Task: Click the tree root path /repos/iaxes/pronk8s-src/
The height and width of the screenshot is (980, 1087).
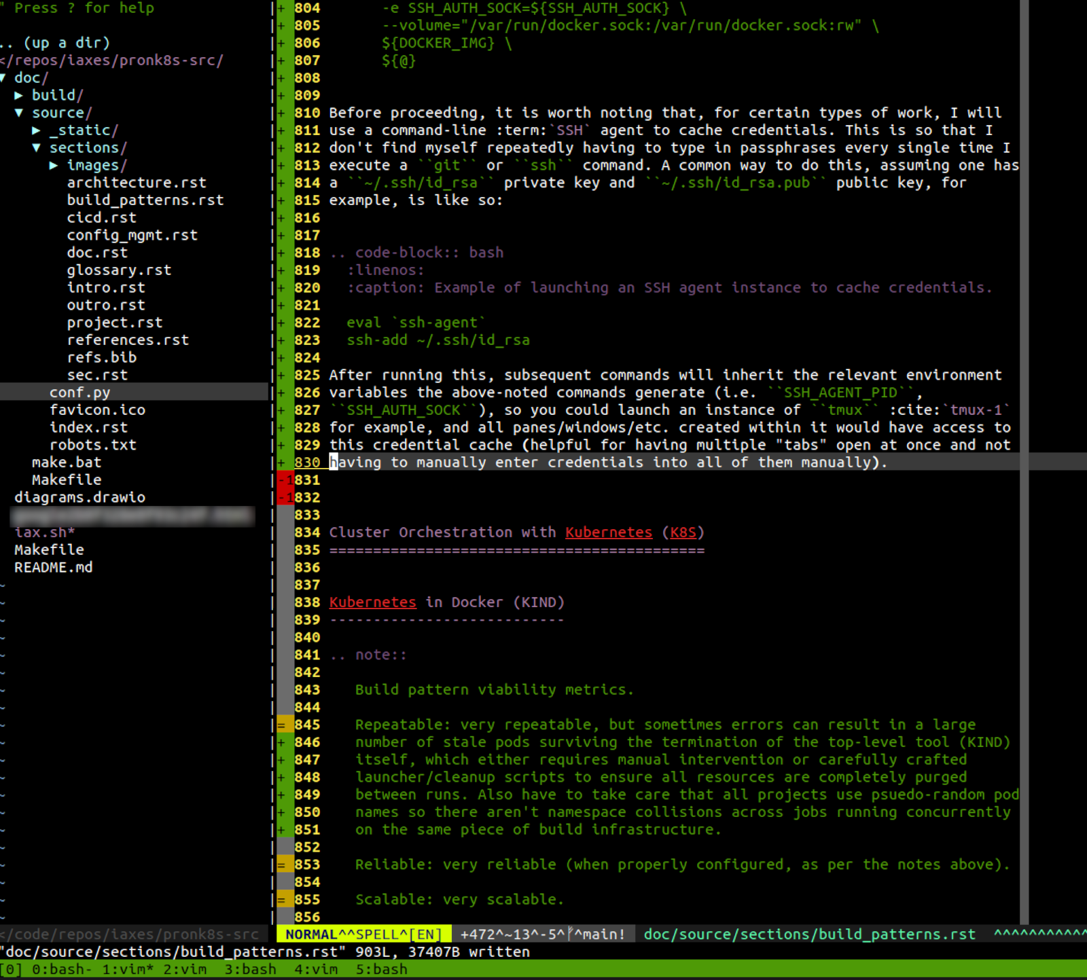Action: click(x=112, y=60)
